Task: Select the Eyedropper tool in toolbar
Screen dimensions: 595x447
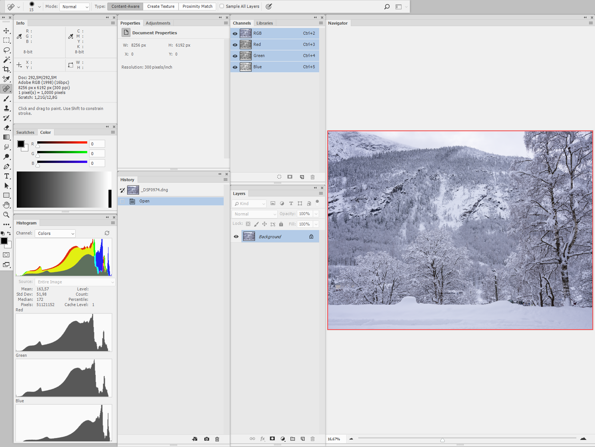Action: tap(6, 79)
